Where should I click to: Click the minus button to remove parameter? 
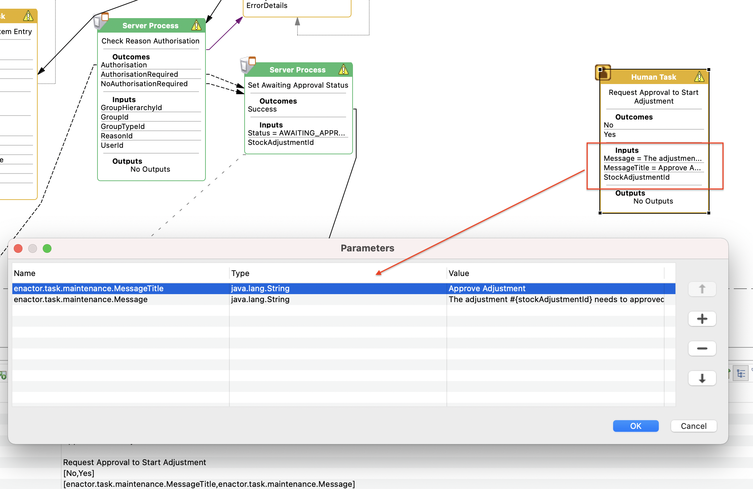[703, 348]
